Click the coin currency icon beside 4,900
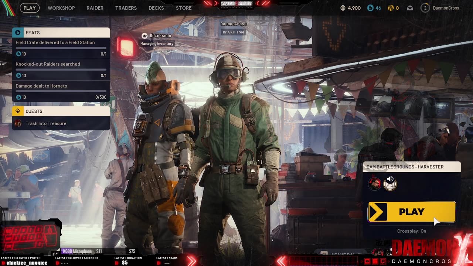The image size is (473, 266). tap(343, 8)
